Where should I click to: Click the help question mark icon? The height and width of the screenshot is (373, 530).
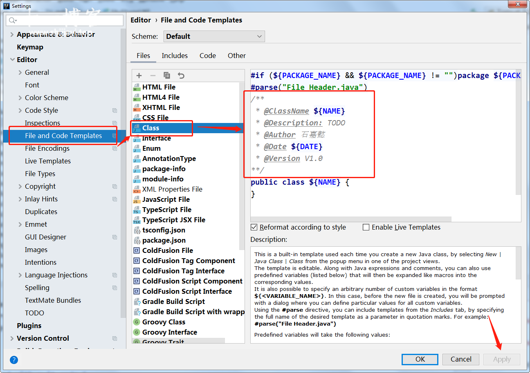point(14,360)
